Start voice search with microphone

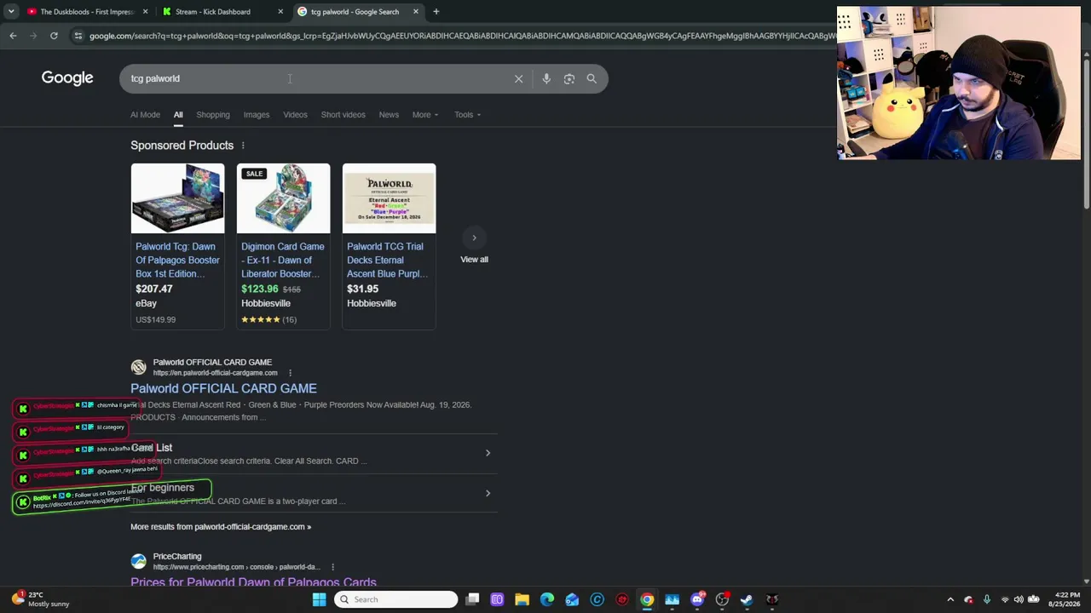(x=546, y=78)
